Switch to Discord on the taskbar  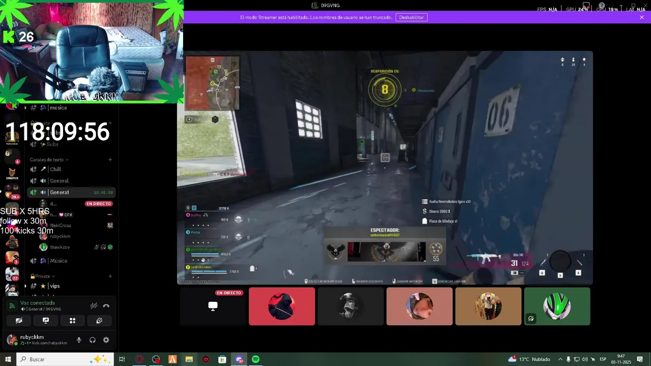tap(239, 359)
